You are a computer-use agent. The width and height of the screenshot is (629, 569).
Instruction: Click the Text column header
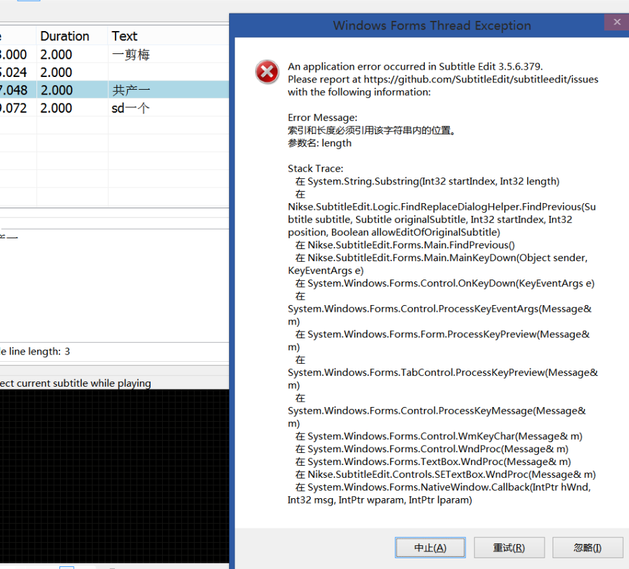(168, 36)
